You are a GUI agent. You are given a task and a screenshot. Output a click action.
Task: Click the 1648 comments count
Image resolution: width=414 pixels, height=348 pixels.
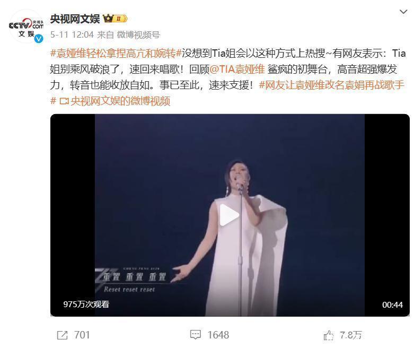218,335
